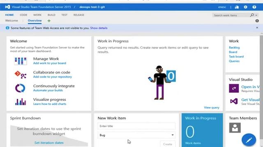Open the settings gear in top header
Viewport: 263px width, 147px height.
[246, 7]
